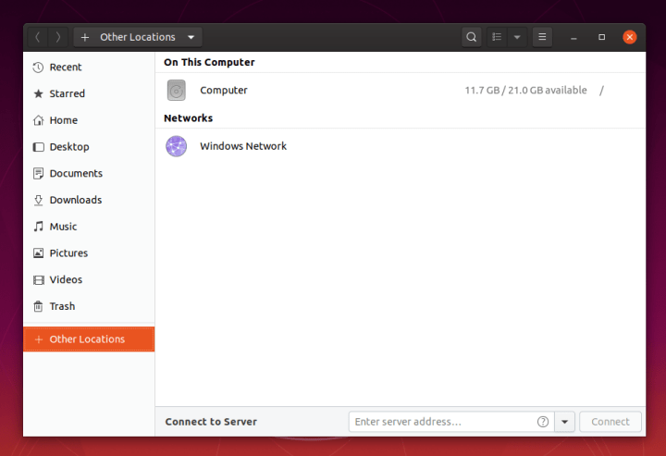This screenshot has width=666, height=456.
Task: Minimize the Files window
Action: (573, 37)
